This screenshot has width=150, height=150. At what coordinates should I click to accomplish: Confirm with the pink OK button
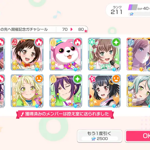point(138,136)
